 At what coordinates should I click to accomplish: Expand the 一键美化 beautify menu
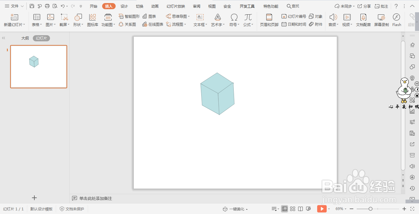point(235,209)
